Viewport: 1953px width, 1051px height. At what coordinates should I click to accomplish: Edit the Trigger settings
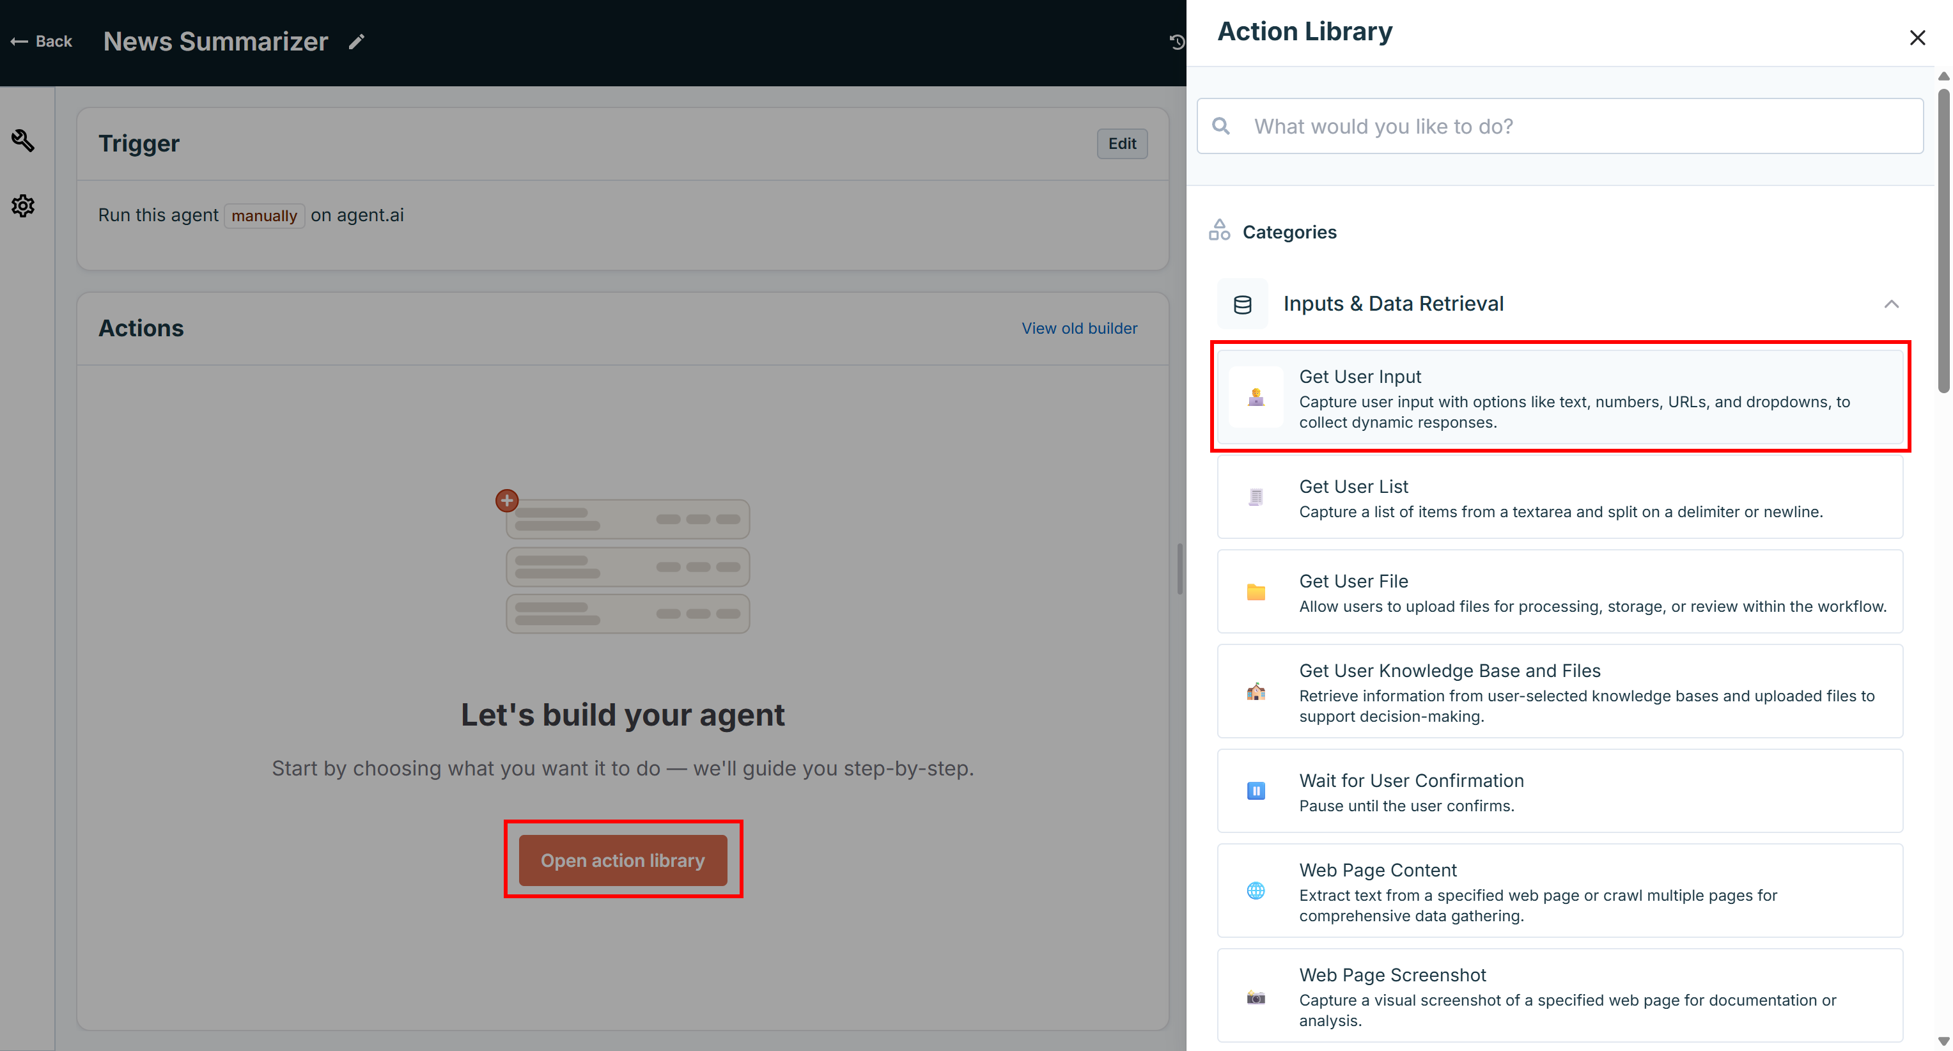[x=1121, y=143]
